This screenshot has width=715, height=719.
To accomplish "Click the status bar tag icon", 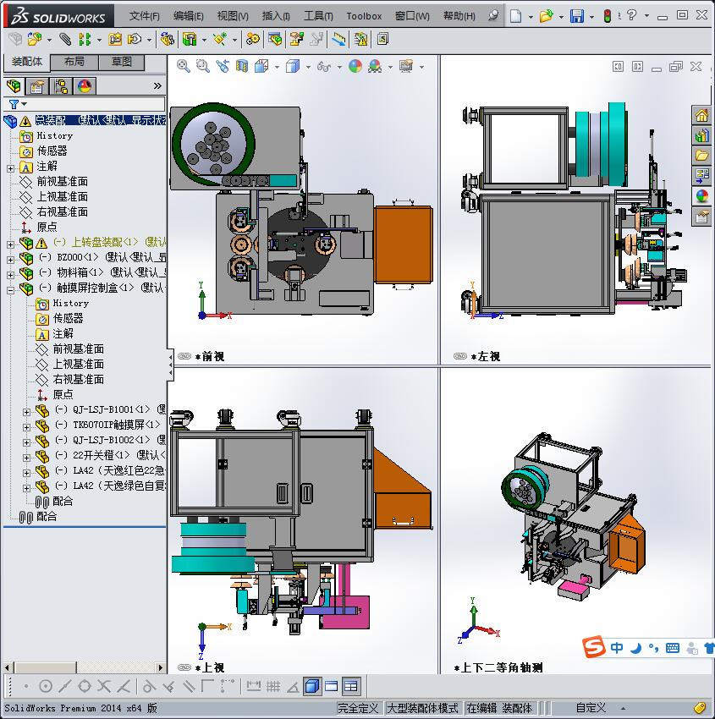I will [700, 707].
